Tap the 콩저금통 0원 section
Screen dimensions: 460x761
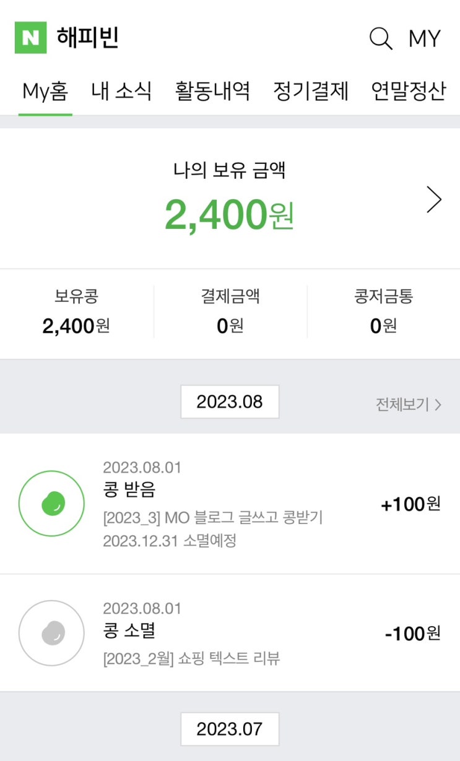tap(383, 313)
